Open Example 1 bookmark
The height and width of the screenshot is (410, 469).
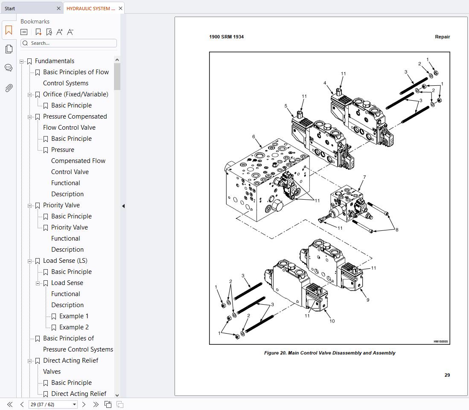pos(74,316)
